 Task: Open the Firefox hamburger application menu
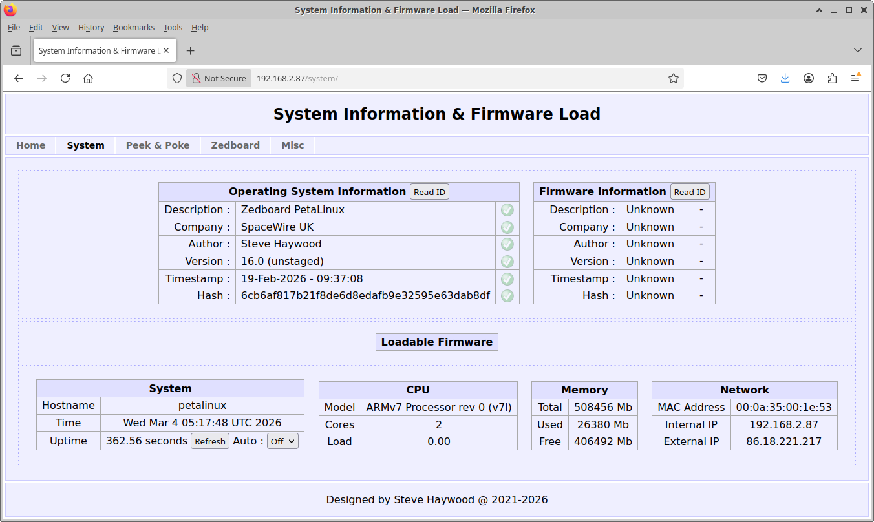[x=855, y=78]
